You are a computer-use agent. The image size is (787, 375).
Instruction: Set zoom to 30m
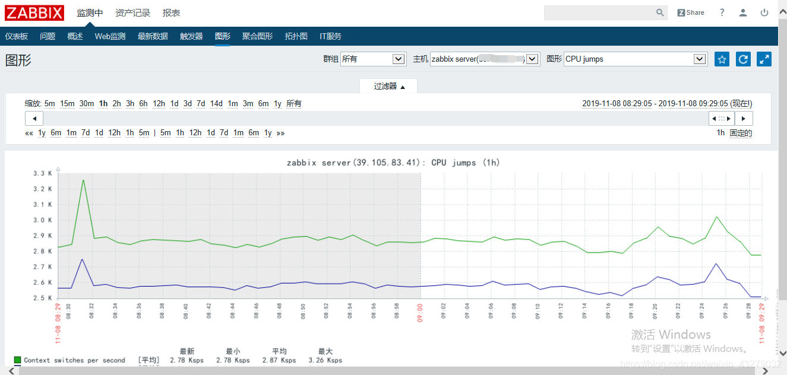tap(87, 104)
